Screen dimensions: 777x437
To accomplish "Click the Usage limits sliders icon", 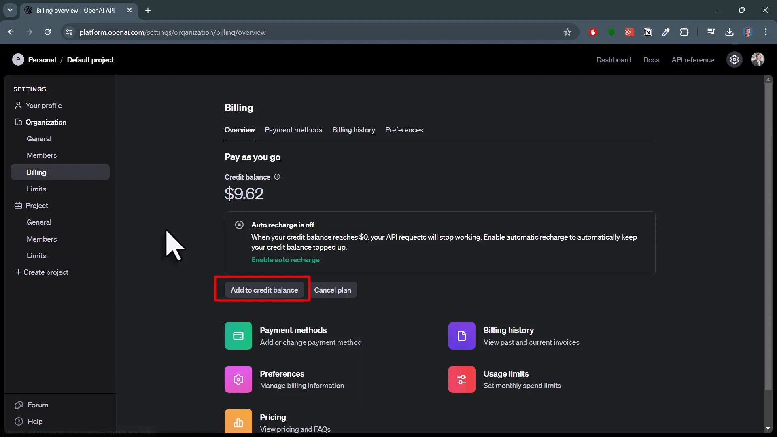I will [462, 379].
